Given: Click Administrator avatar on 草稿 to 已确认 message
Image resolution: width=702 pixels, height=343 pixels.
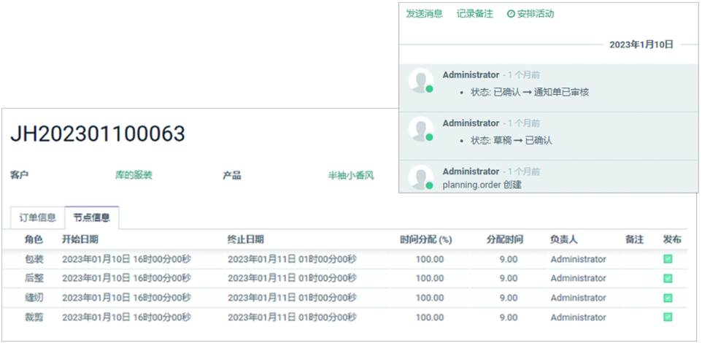Looking at the screenshot, I should (420, 128).
